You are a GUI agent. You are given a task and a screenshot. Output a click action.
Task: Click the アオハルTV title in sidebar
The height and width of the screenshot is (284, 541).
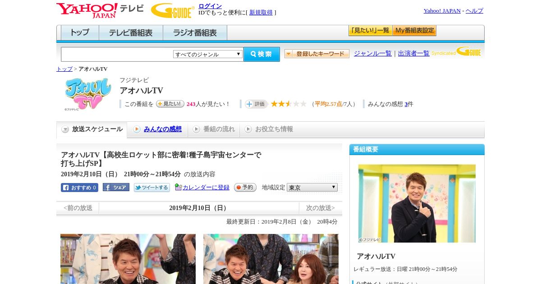coord(376,257)
